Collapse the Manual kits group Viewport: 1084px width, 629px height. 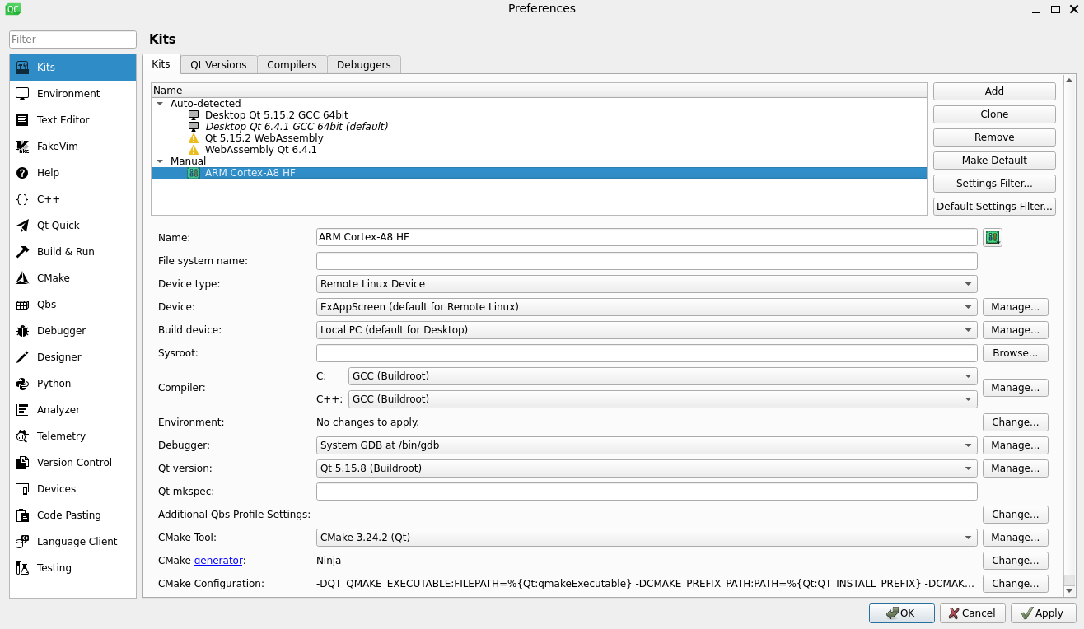(159, 161)
